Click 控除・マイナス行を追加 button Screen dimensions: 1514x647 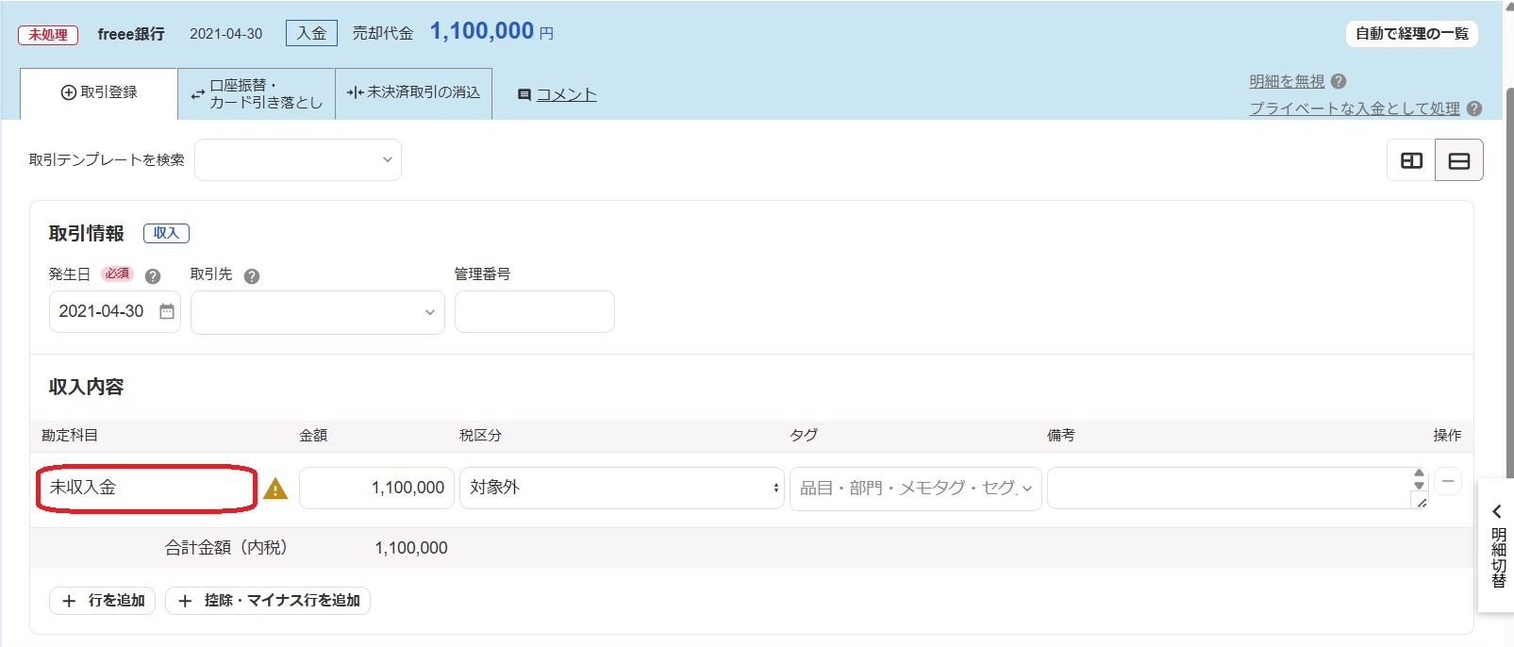pos(268,601)
